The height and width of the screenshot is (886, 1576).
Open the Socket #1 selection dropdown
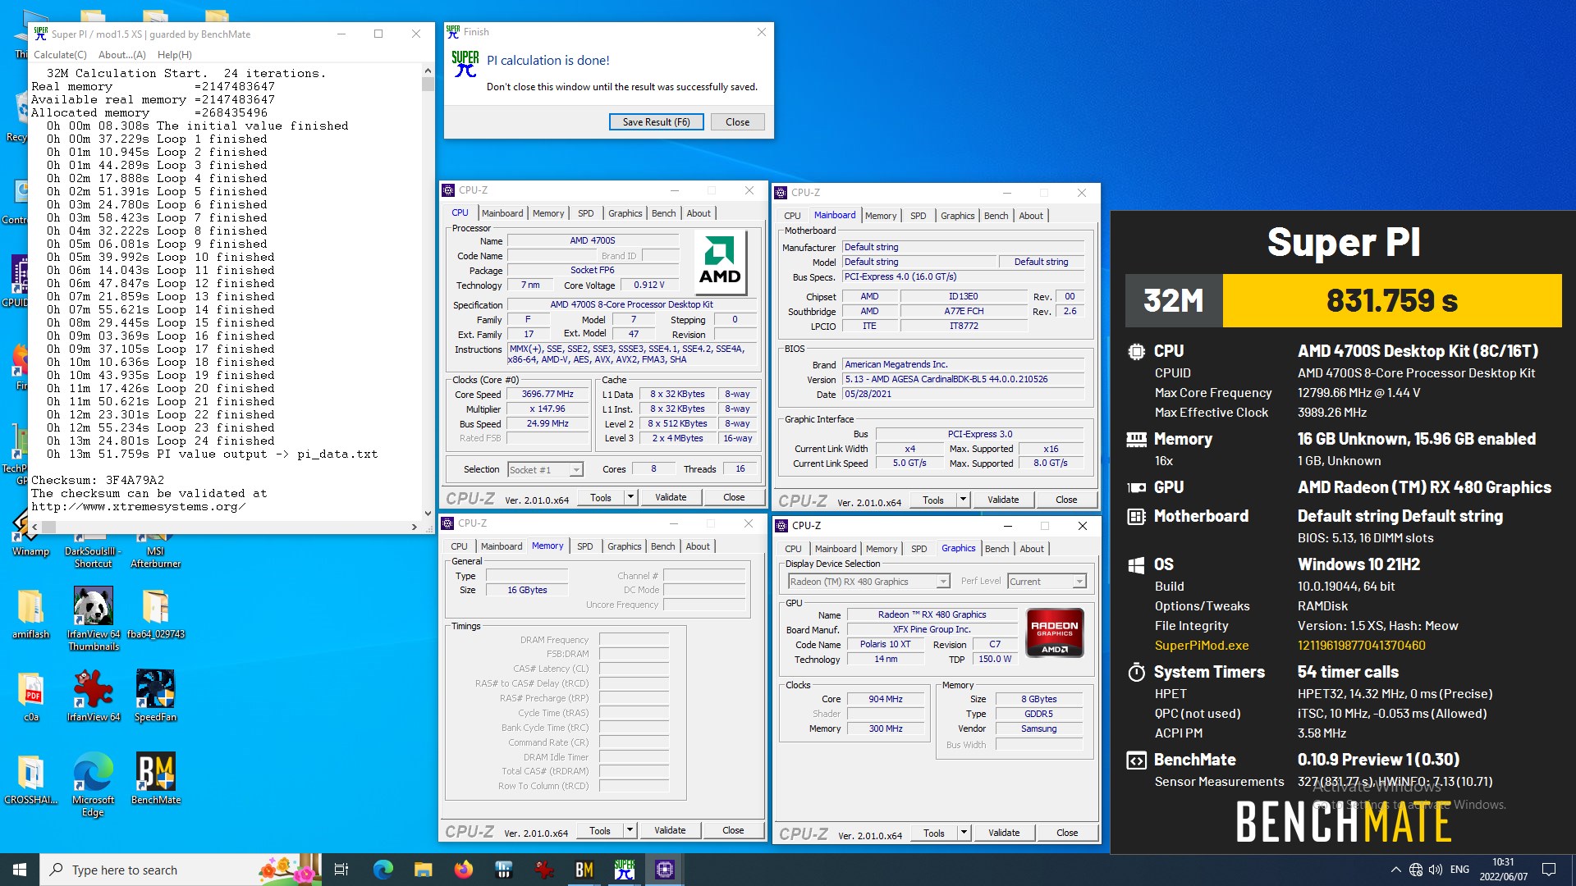[x=545, y=469]
